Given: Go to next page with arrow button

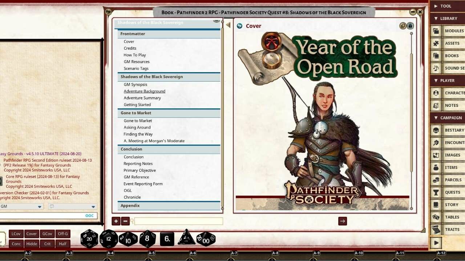Looking at the screenshot, I should click(342, 221).
